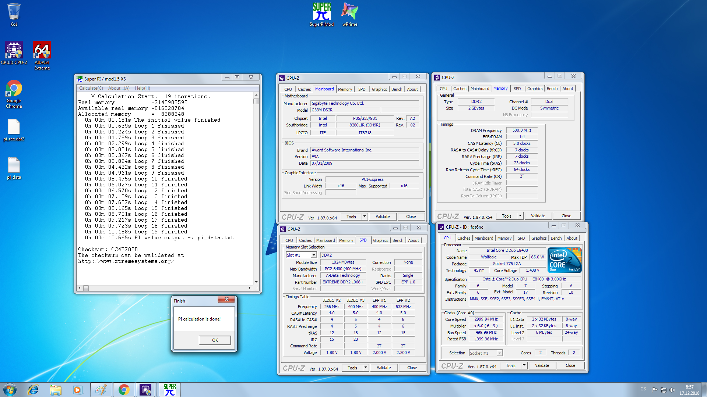Click CPU-Z Mainboard window title icon

click(282, 78)
